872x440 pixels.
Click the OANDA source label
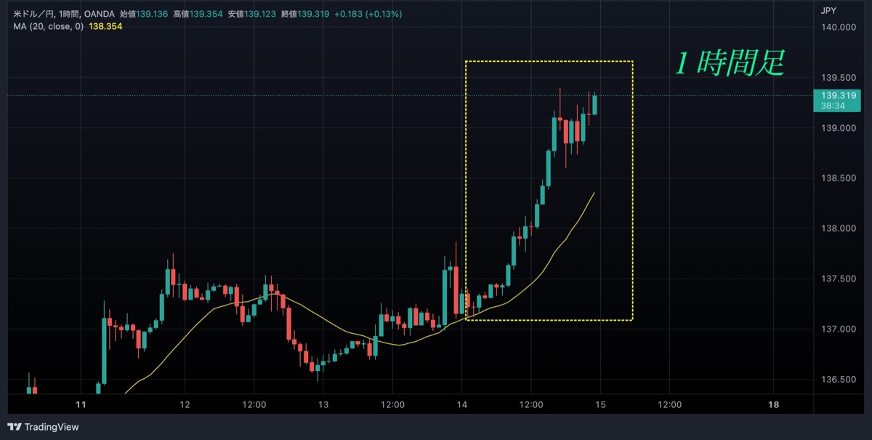point(100,14)
